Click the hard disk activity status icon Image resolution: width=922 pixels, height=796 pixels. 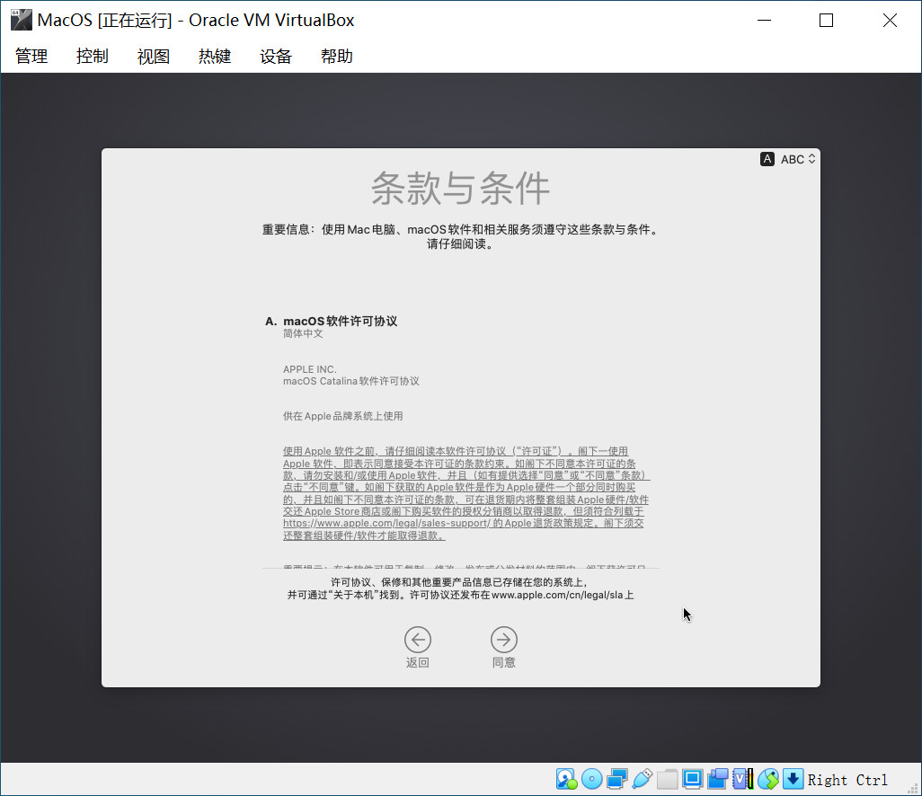pos(566,780)
